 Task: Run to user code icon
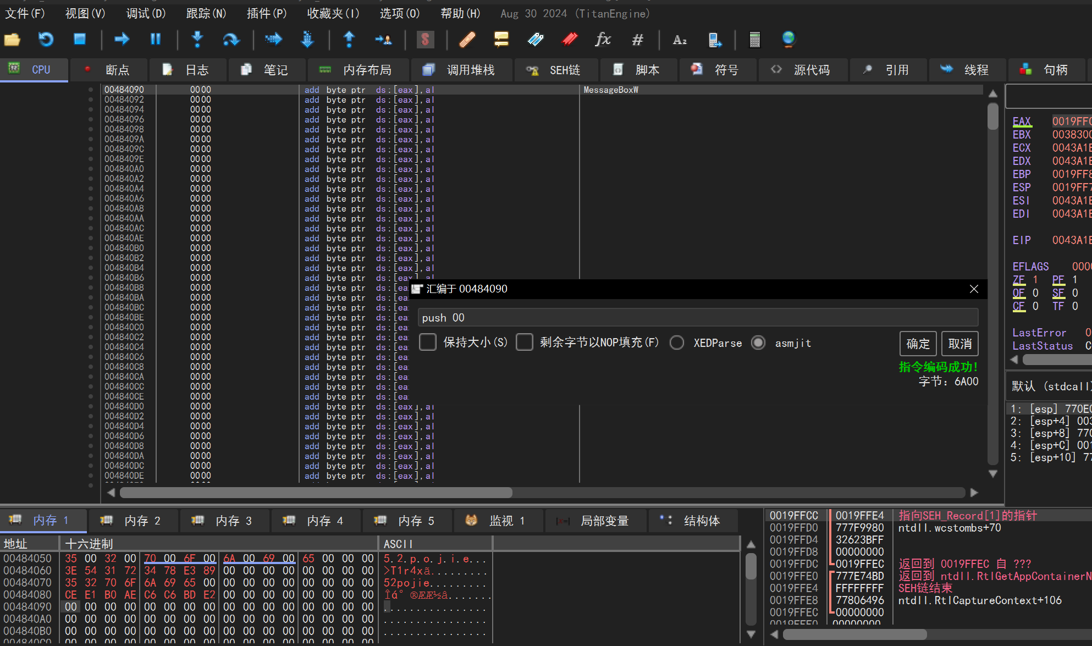click(x=383, y=40)
